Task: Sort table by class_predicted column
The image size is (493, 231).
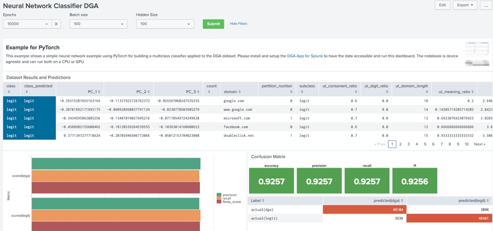Action: (38, 89)
